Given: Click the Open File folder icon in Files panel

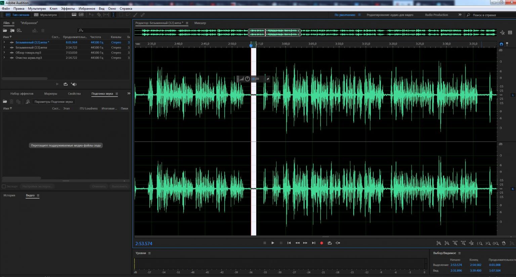Looking at the screenshot, I should [5, 31].
